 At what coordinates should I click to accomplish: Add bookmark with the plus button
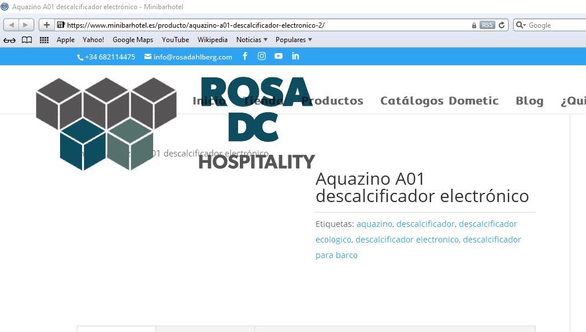tap(47, 25)
